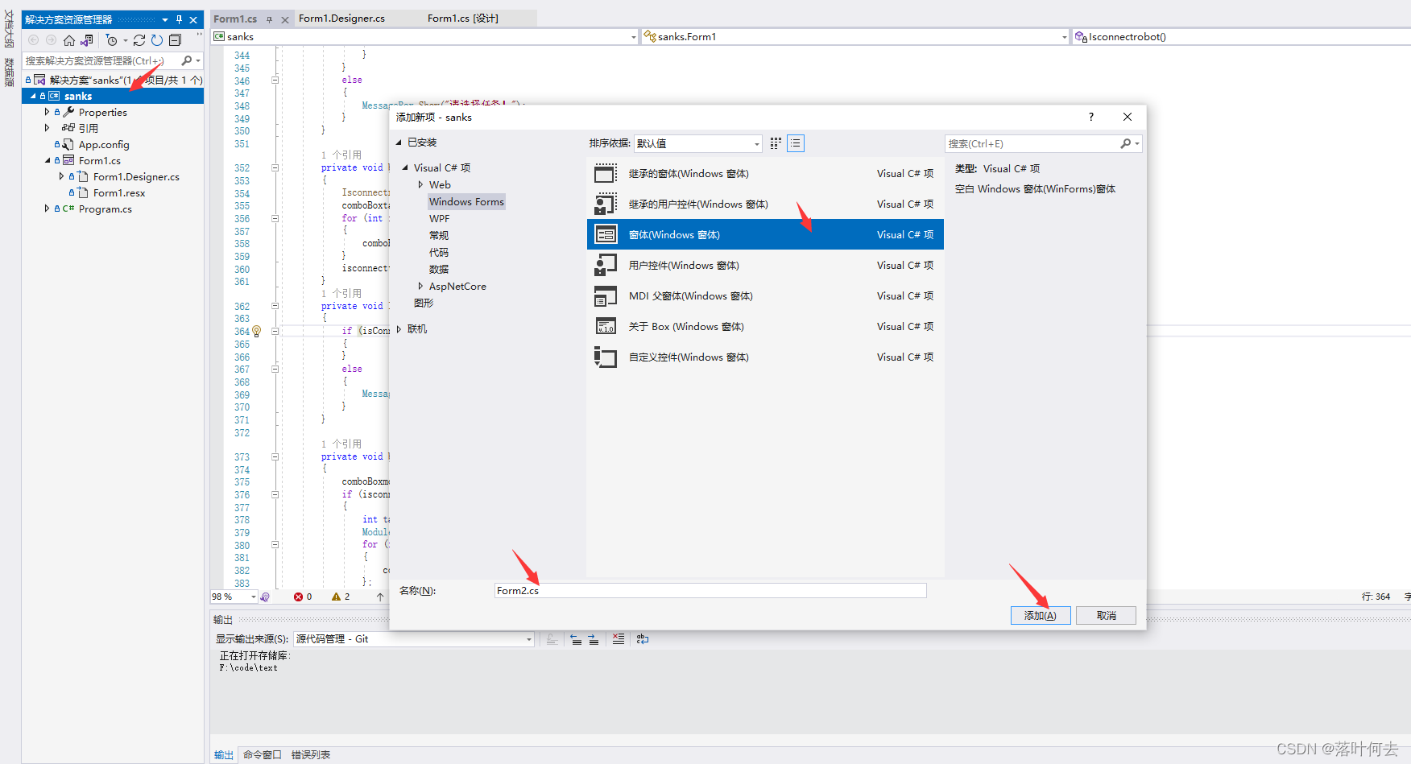Screen dimensions: 1411x764
Task: Select the WPF category in template tree
Action: click(440, 218)
